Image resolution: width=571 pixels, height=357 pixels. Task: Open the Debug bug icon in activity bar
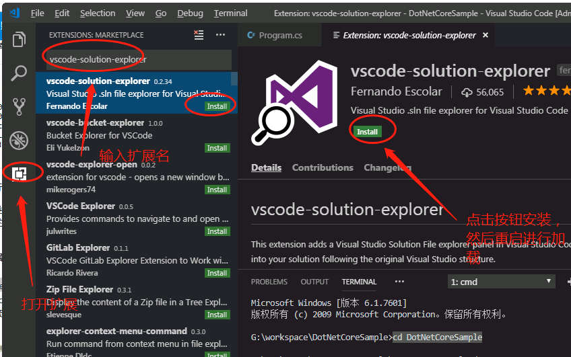click(x=19, y=141)
